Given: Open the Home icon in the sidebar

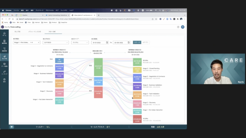Looking at the screenshot, I should (4, 33).
